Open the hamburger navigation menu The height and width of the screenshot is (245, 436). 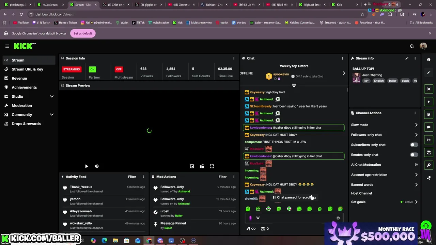coord(7,46)
